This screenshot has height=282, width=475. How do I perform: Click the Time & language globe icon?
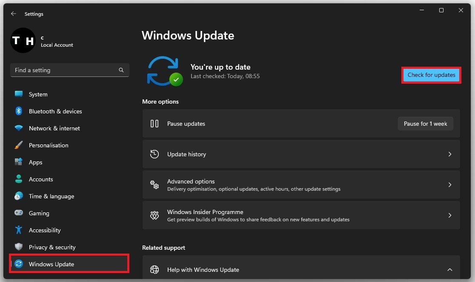(x=19, y=196)
